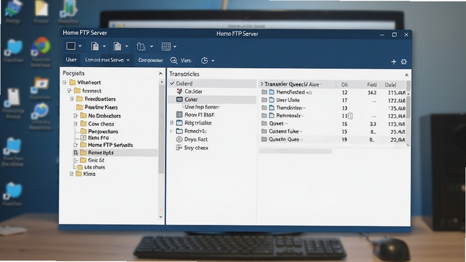Close the left folder tree panel

[161, 73]
